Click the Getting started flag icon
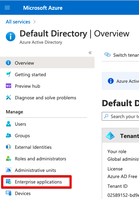The width and height of the screenshot is (139, 199). click(x=9, y=74)
